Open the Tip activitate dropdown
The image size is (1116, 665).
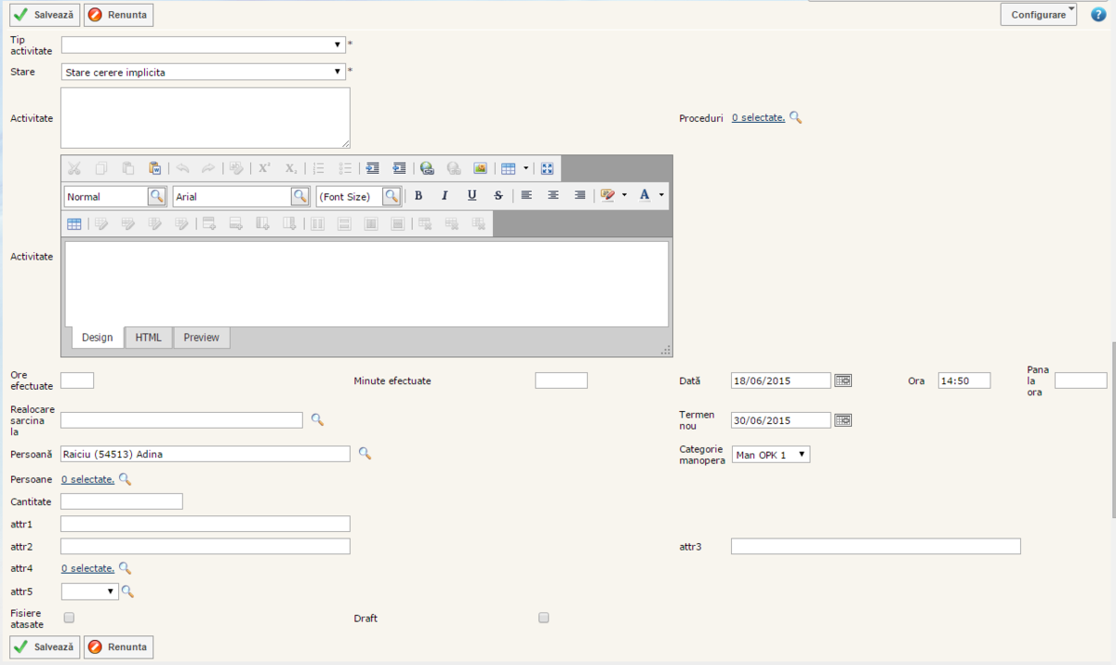tap(203, 45)
